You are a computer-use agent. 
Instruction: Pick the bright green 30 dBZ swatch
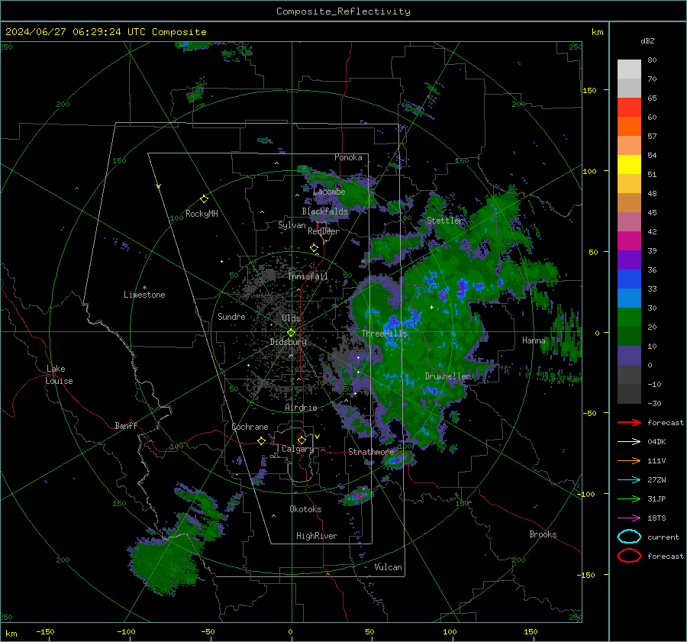629,317
